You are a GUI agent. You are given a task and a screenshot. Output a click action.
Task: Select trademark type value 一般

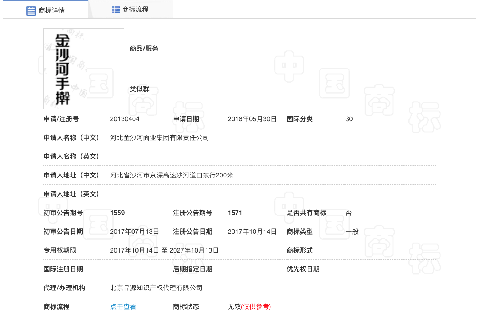point(352,232)
